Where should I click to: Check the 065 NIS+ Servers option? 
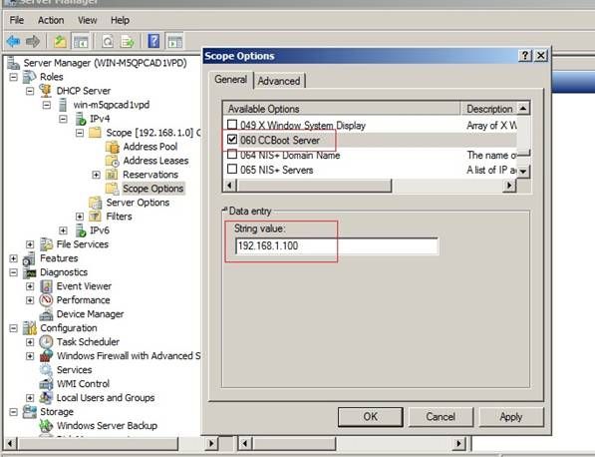pyautogui.click(x=232, y=169)
